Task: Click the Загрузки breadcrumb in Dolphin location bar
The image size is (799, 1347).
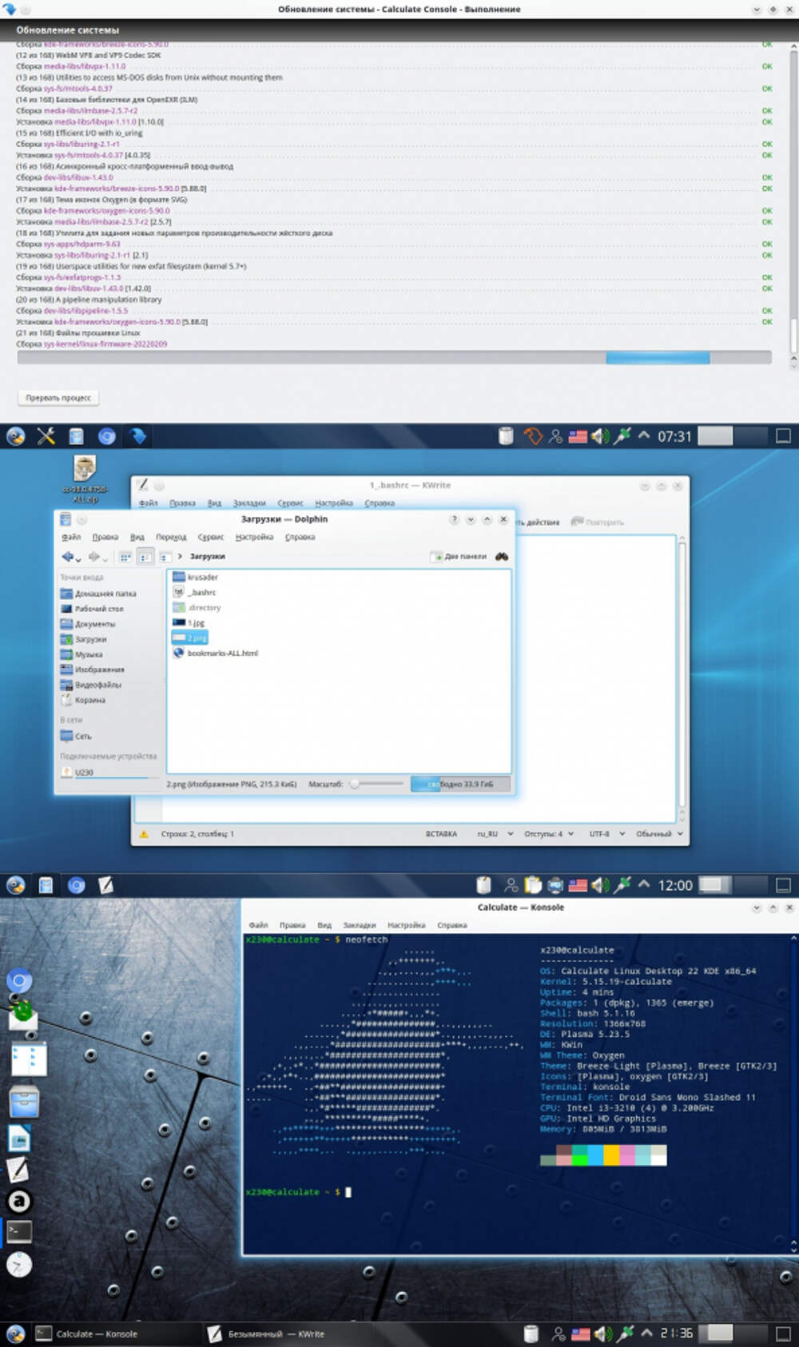Action: (x=207, y=556)
